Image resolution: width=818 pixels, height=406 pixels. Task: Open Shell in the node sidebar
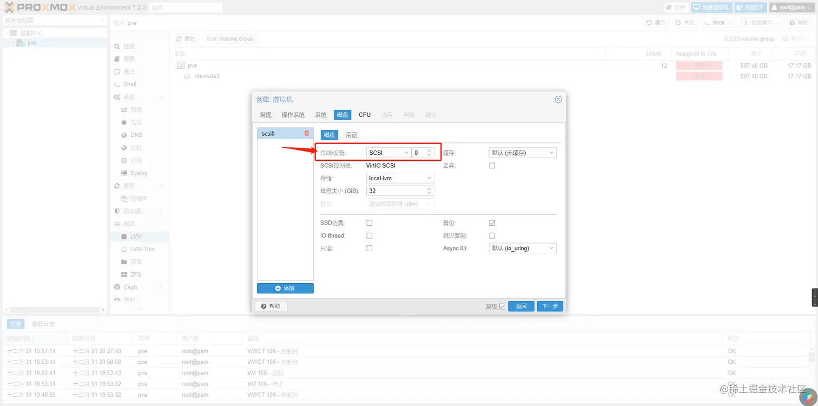pos(130,84)
